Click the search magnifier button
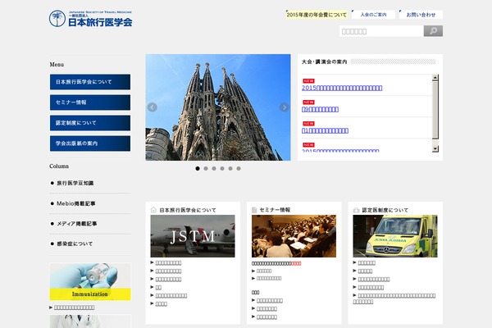Screen dimensions: 492x328 [433, 31]
